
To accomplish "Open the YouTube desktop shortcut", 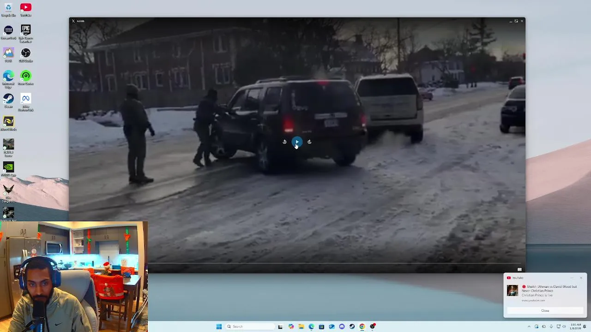I will click(26, 9).
